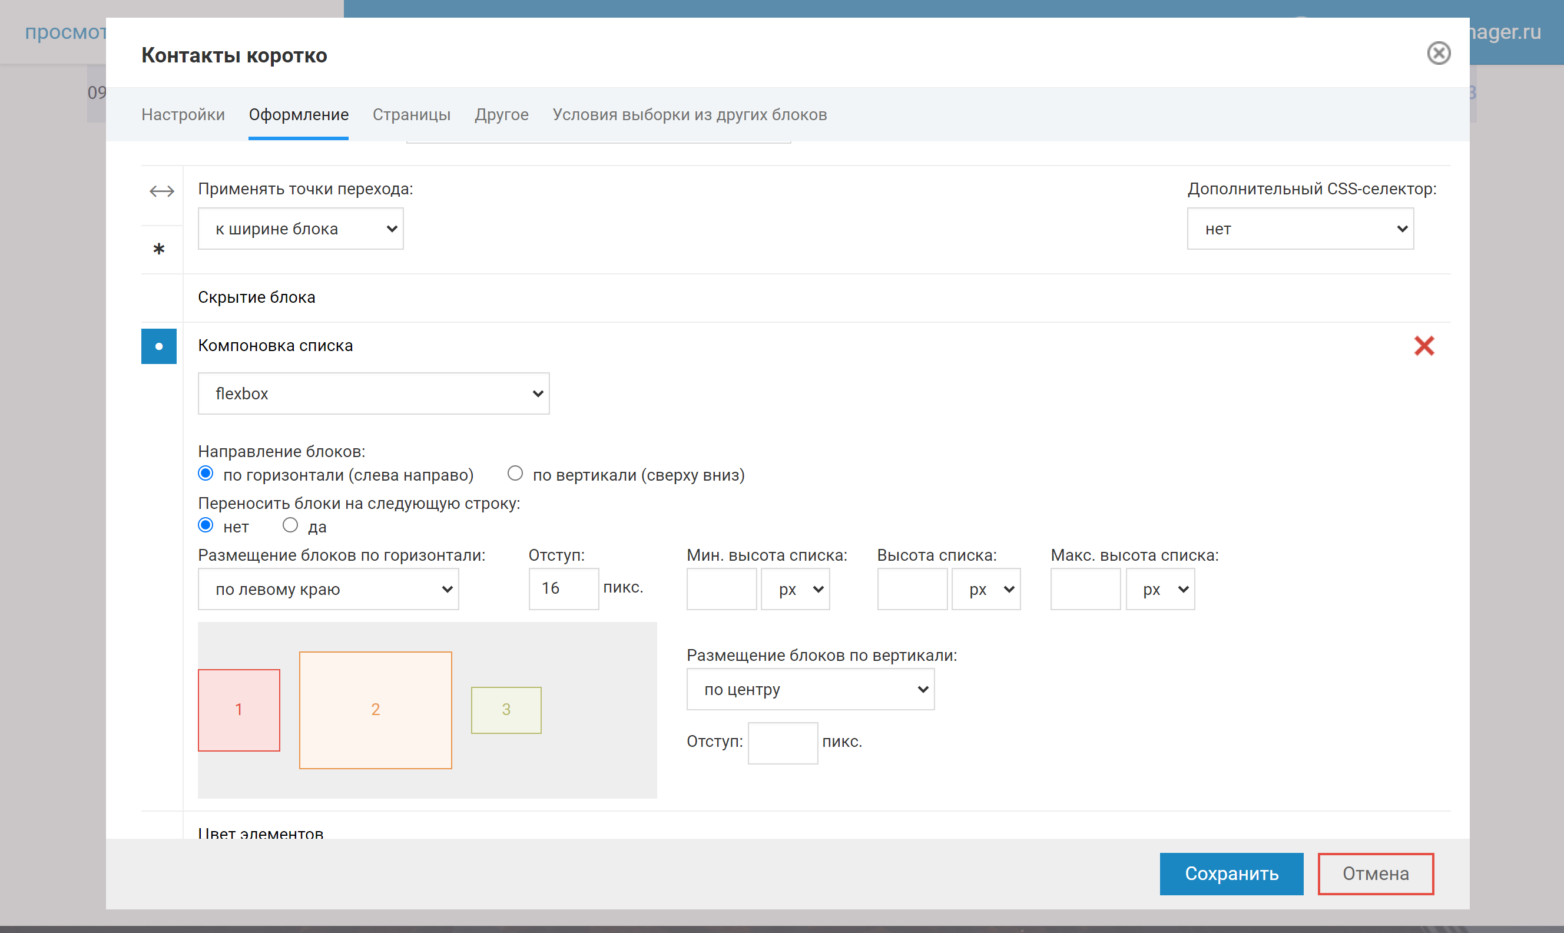Open horizontal placement 'по левому краю' dropdown
The width and height of the screenshot is (1564, 933).
coord(328,589)
